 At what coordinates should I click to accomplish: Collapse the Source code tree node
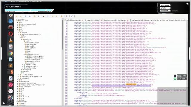pyautogui.click(x=16, y=21)
